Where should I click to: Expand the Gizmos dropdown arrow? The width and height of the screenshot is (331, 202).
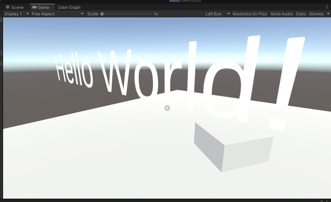click(x=328, y=14)
